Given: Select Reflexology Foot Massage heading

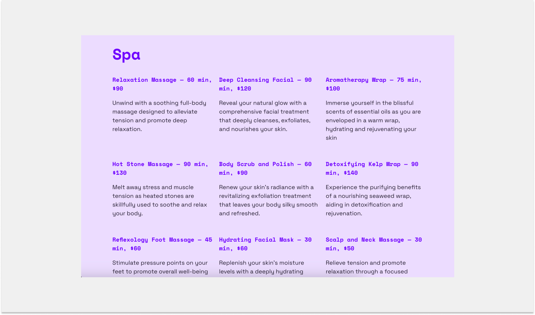Looking at the screenshot, I should [162, 244].
